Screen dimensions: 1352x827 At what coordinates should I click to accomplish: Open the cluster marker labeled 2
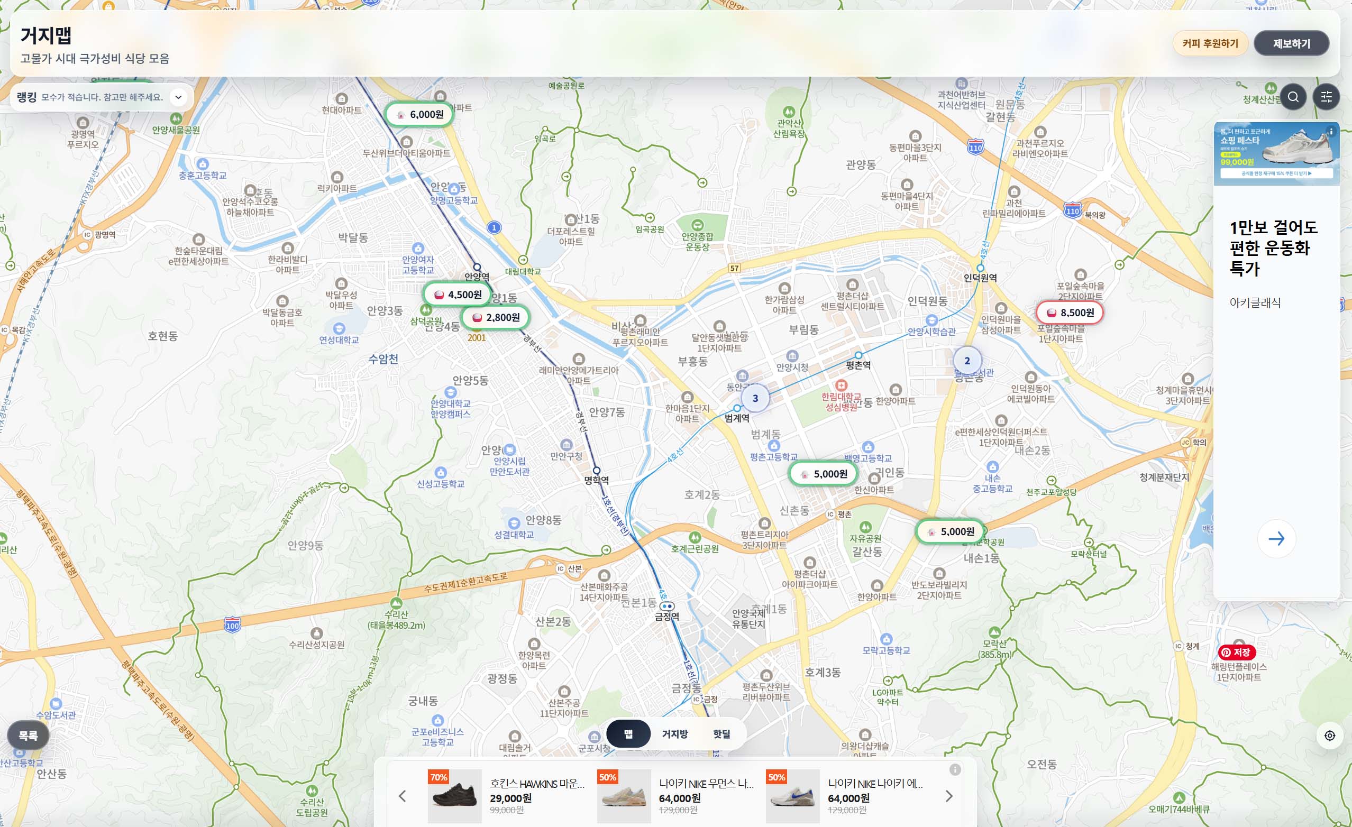coord(967,361)
